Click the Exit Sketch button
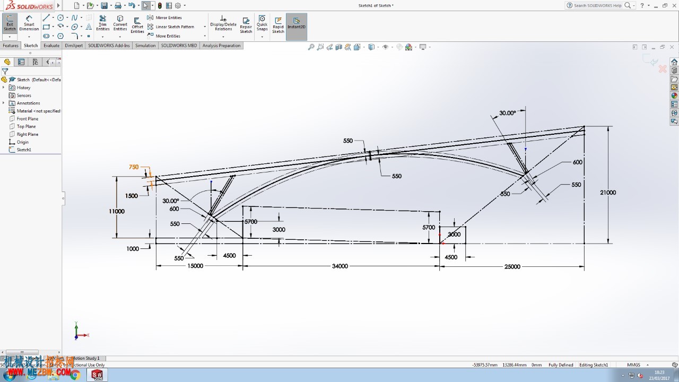679x382 pixels. pos(10,23)
